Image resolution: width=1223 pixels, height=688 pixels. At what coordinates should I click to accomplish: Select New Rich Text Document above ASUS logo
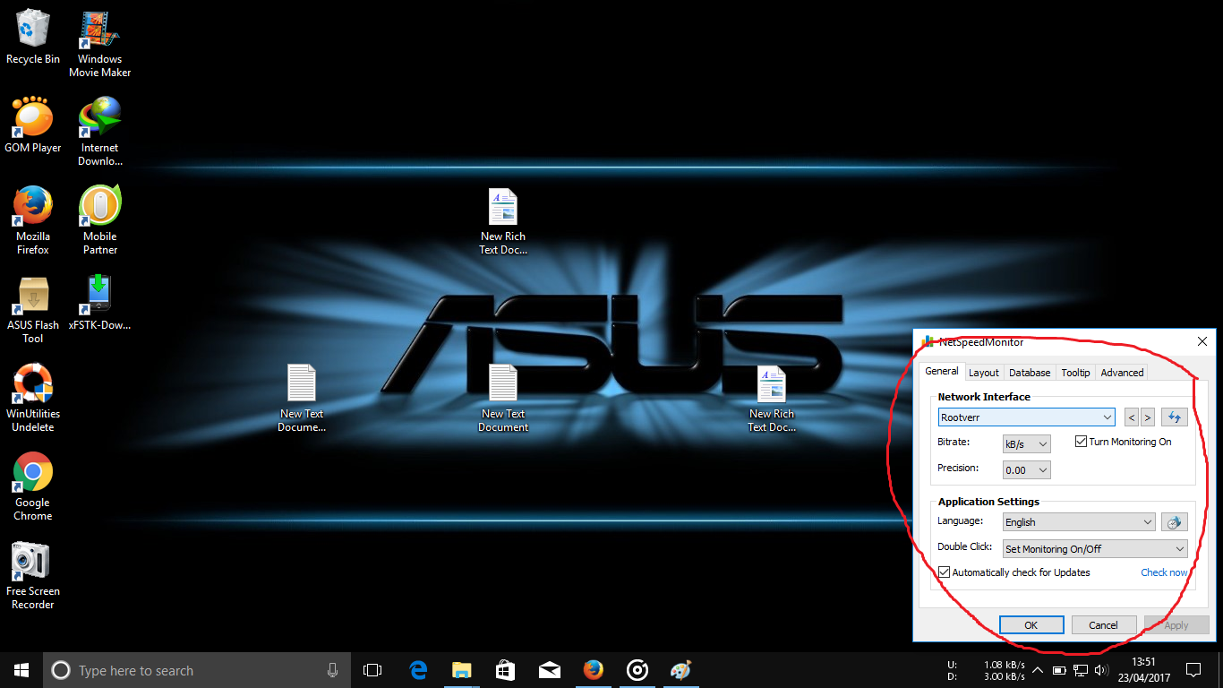[503, 222]
